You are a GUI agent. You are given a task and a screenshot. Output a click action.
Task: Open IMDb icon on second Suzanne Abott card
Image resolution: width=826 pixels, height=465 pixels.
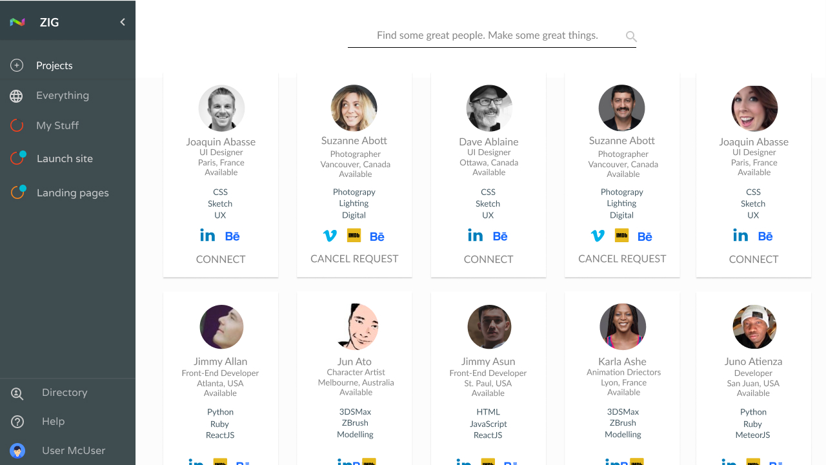621,236
